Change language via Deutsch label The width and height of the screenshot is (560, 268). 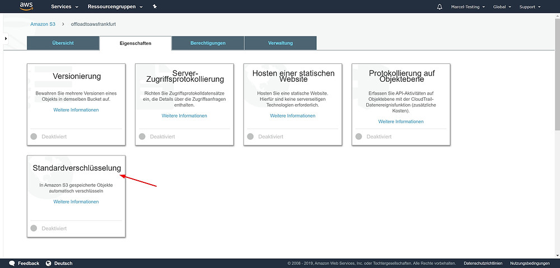coord(63,264)
